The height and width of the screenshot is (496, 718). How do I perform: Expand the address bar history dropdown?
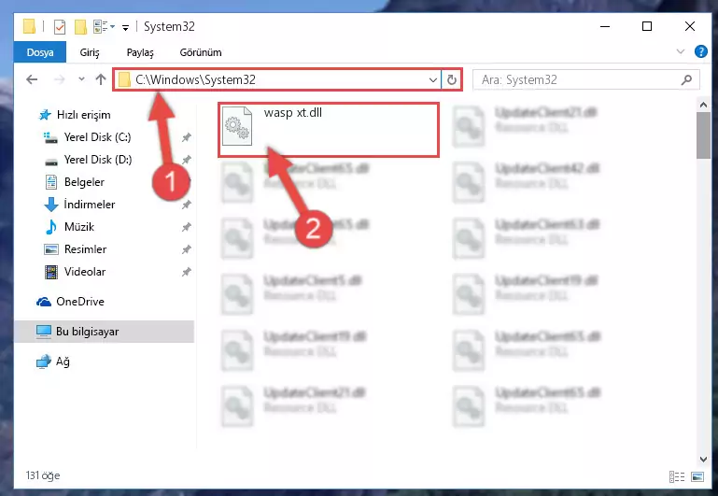(x=432, y=80)
